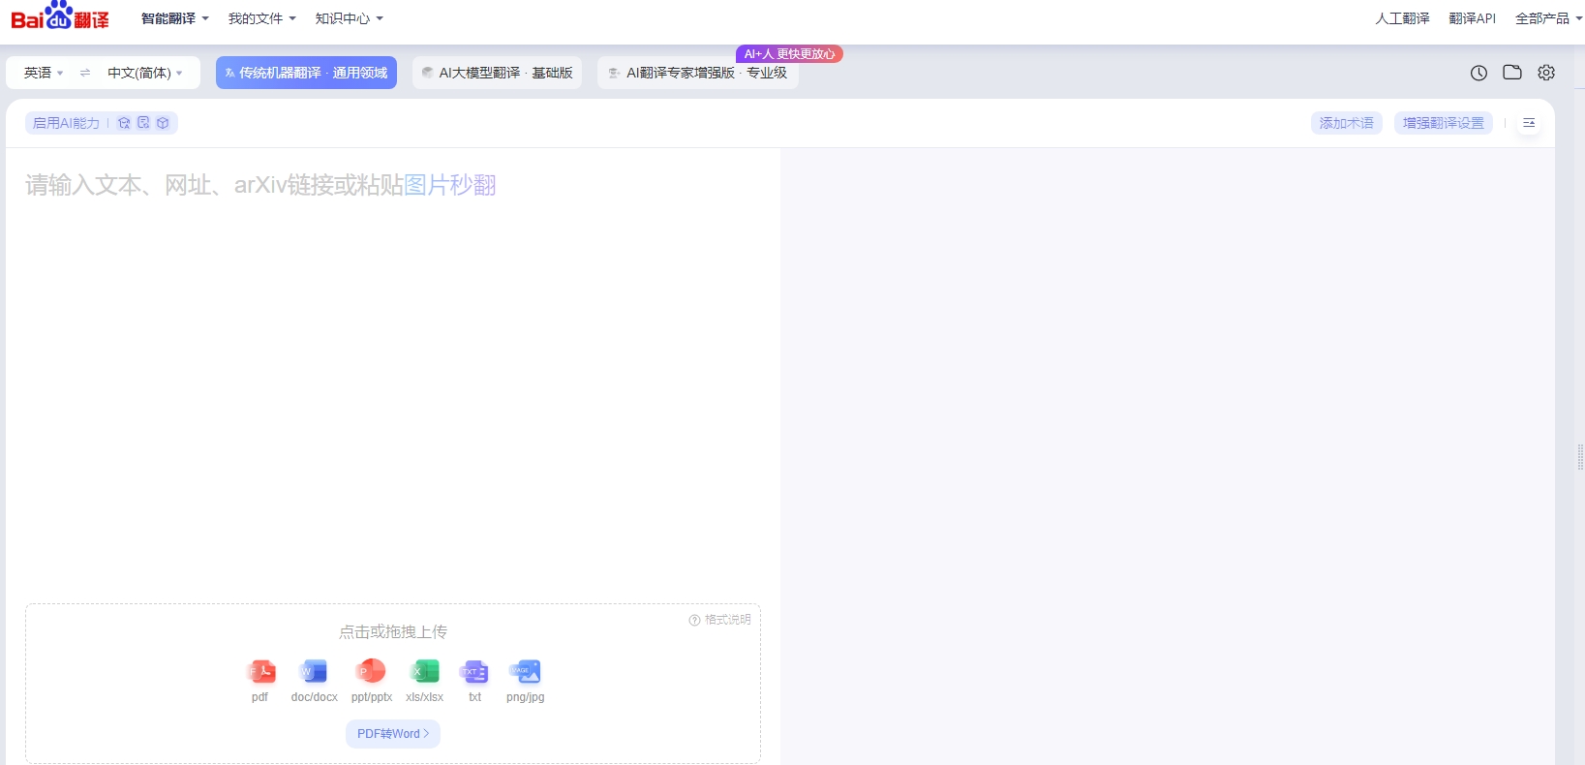Select the 传统机器翻译 · 通用领域 tab

pos(306,73)
